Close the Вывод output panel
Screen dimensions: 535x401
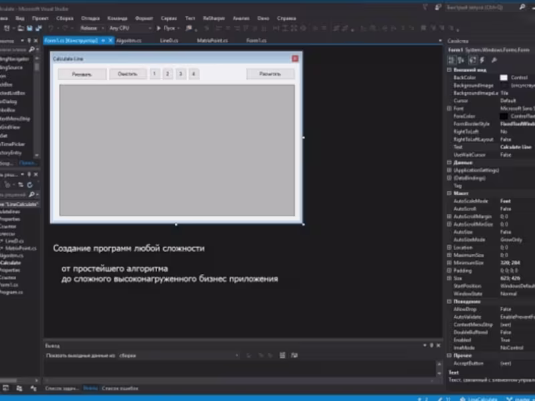point(439,346)
